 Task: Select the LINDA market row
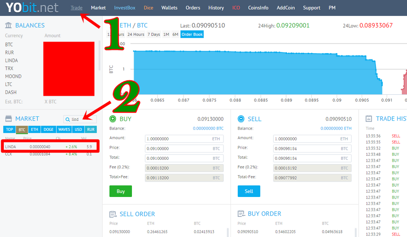(x=50, y=147)
